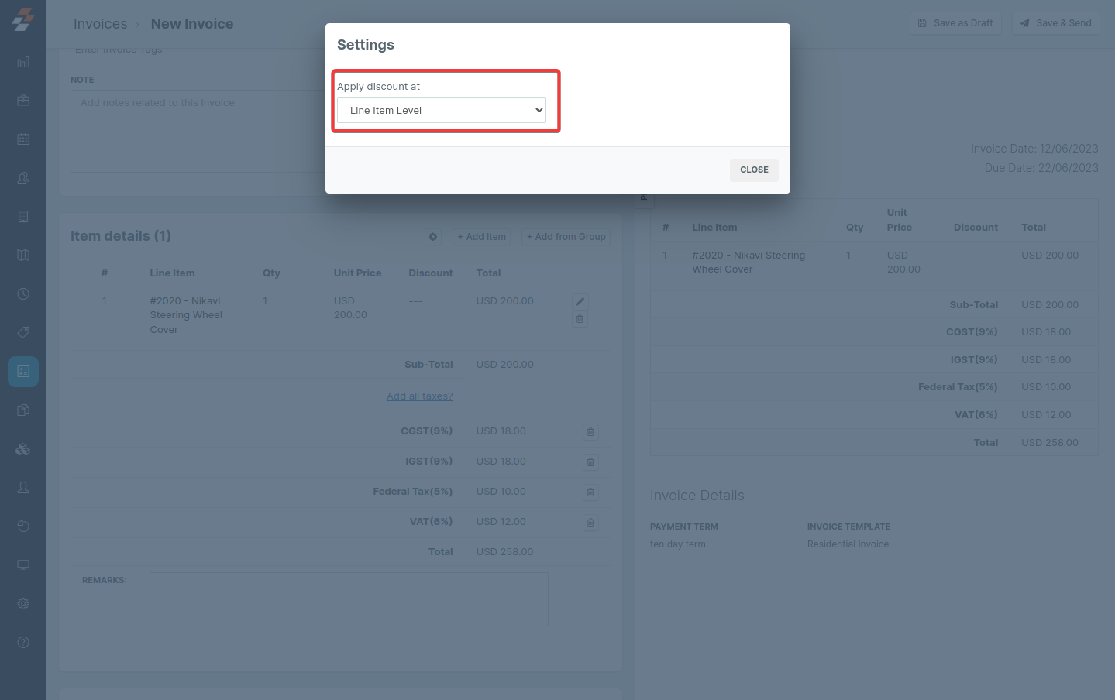Open the question mark help icon

[x=23, y=643]
